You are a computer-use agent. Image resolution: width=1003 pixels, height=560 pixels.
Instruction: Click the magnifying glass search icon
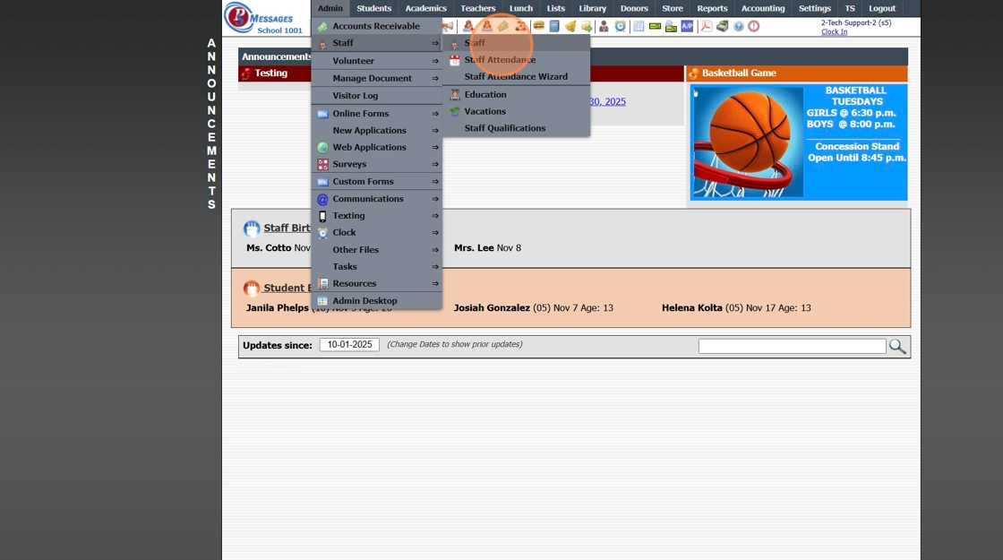[897, 346]
